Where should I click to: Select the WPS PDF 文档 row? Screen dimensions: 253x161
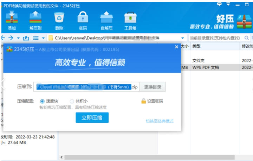pos(217,67)
